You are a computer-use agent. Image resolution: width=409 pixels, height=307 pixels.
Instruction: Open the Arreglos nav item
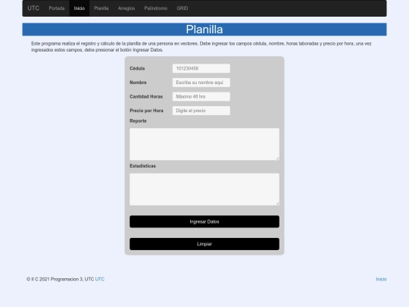tap(126, 8)
